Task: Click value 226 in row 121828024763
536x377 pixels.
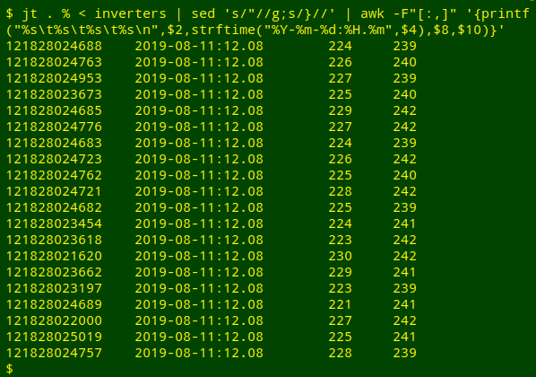Action: coord(340,62)
